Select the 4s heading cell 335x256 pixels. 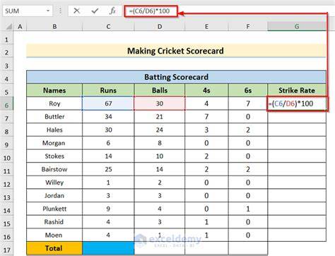(x=206, y=91)
